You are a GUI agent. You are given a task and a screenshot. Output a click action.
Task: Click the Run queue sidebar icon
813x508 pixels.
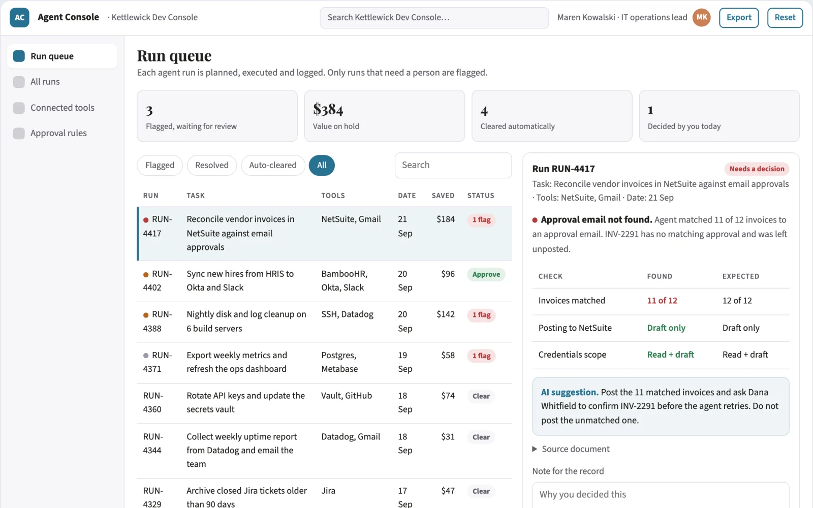click(x=19, y=56)
